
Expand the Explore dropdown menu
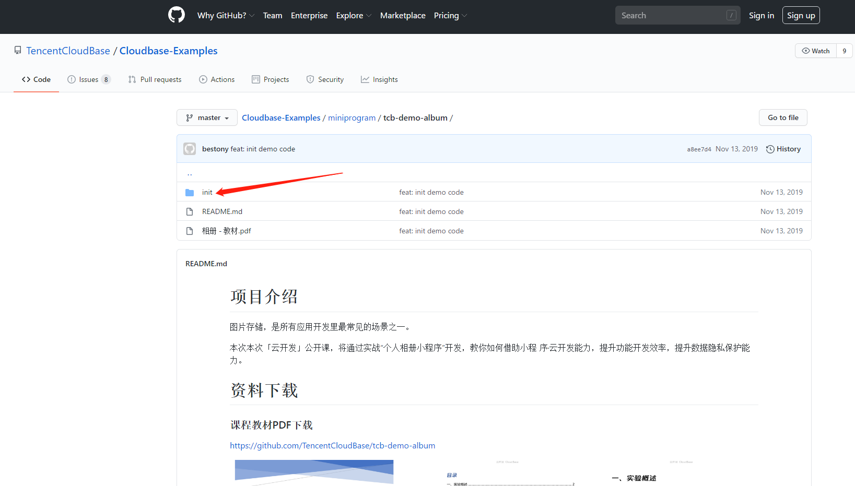tap(354, 16)
